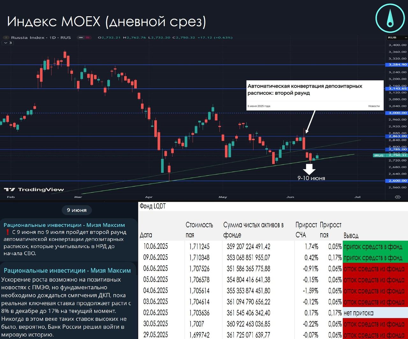Toggle the indicator pill next to RUS symbol
This screenshot has width=408, height=339.
[84, 38]
